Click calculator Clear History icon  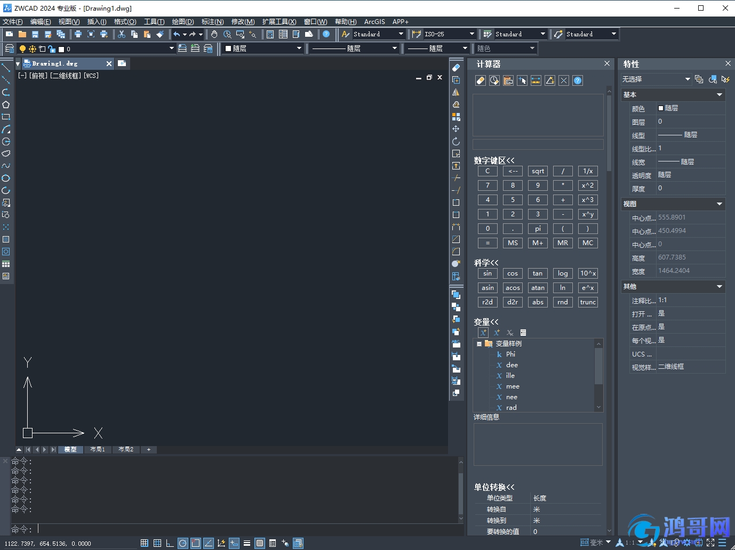(x=494, y=80)
